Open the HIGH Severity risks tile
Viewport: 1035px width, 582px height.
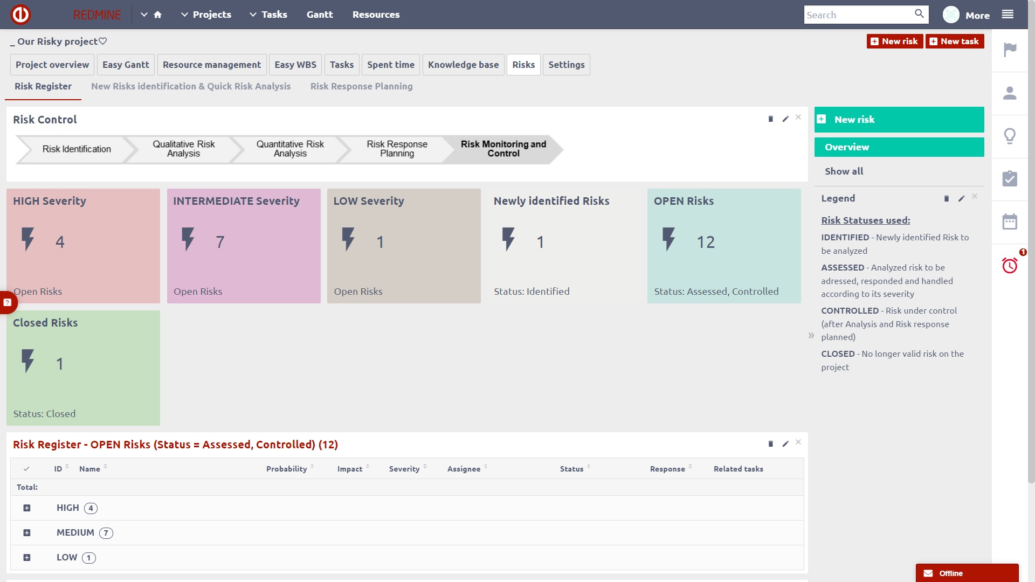click(x=83, y=246)
